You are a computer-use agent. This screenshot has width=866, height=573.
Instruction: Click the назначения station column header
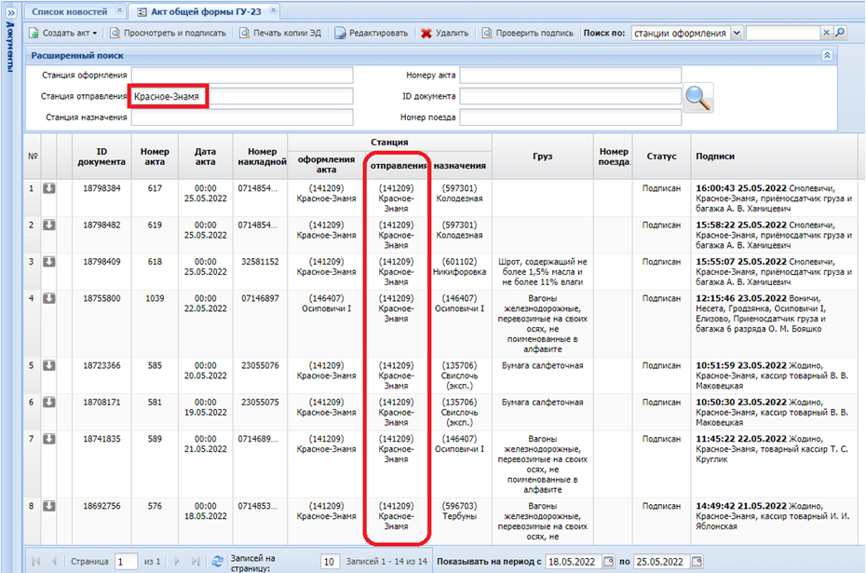tap(459, 165)
